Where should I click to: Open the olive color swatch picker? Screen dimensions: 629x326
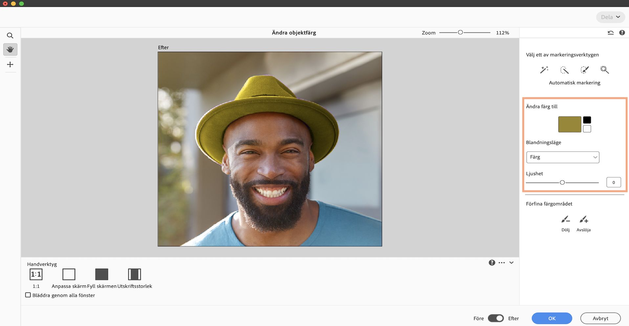pos(570,124)
